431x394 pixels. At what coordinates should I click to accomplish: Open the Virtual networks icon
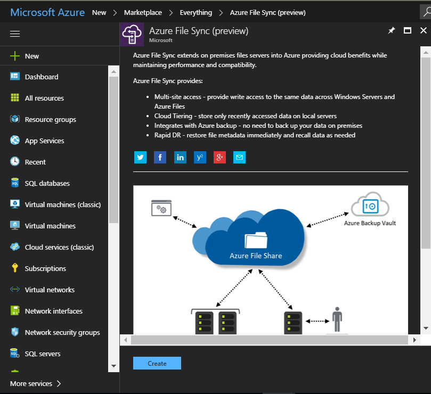coord(15,289)
